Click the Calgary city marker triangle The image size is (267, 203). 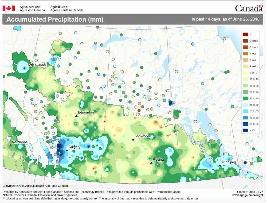pyautogui.click(x=67, y=150)
